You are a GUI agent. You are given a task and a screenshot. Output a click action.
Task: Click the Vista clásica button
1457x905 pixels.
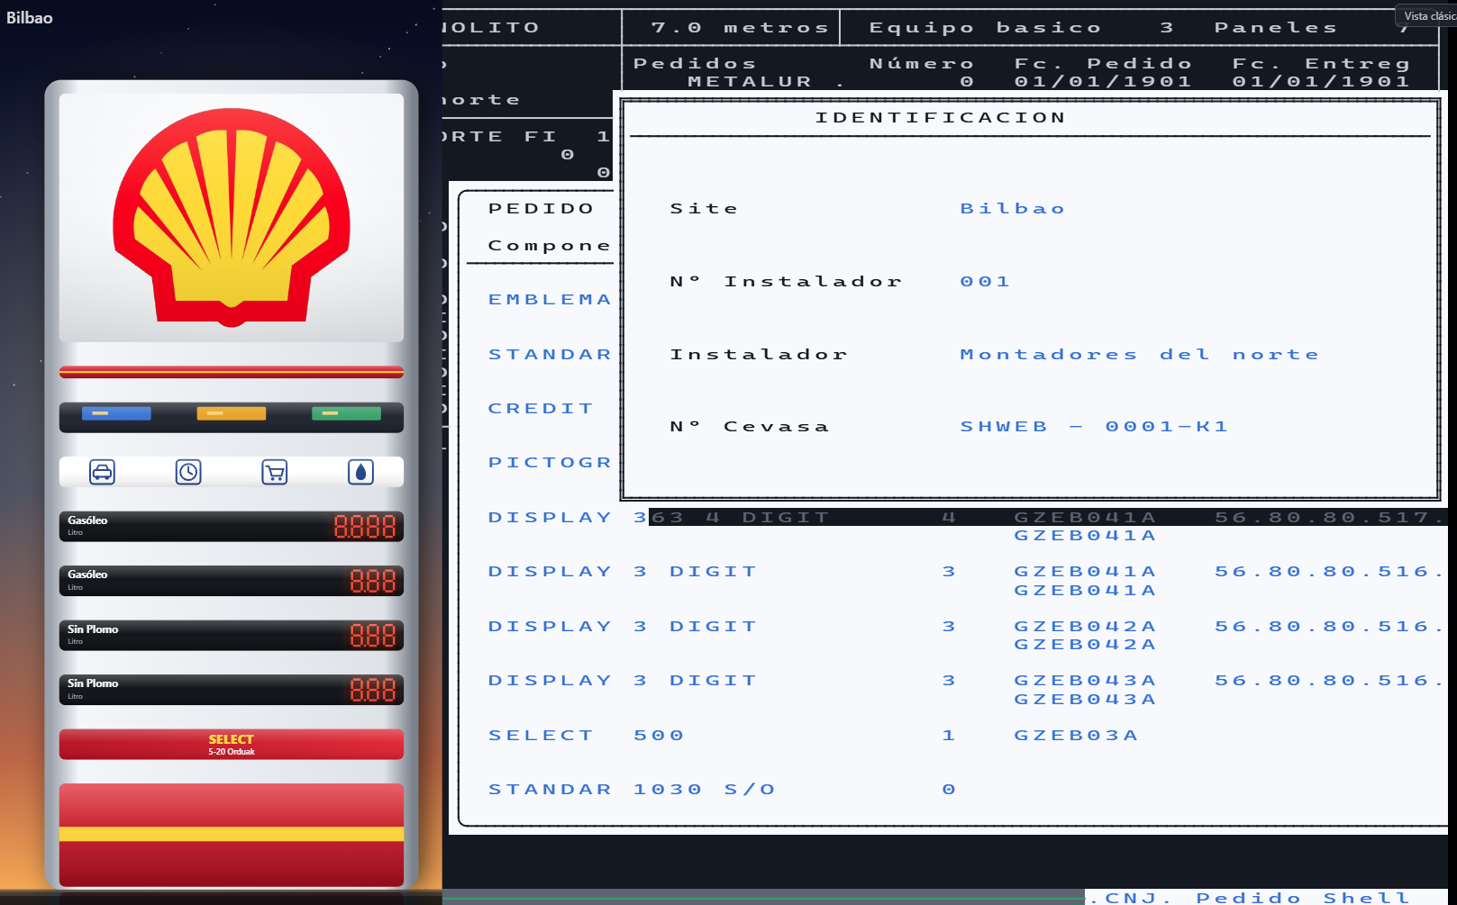point(1428,16)
